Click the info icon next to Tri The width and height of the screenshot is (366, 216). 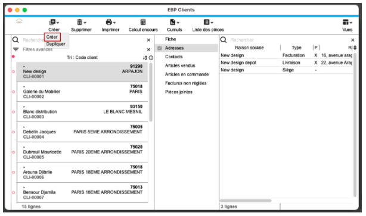click(x=151, y=58)
